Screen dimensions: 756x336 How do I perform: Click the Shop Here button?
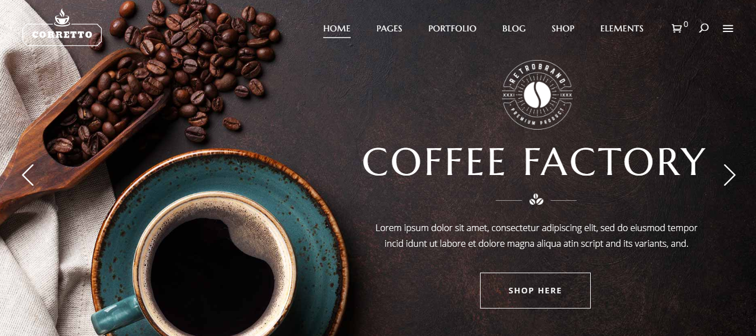[535, 291]
